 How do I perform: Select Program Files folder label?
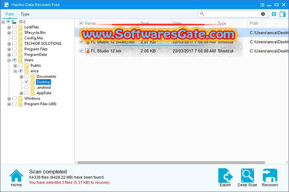tap(36, 49)
